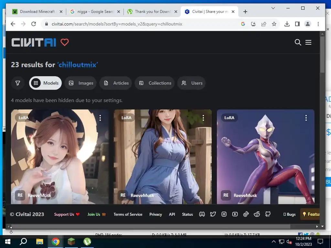Click the Feature request footer button
The width and height of the screenshot is (331, 248).
(x=310, y=214)
